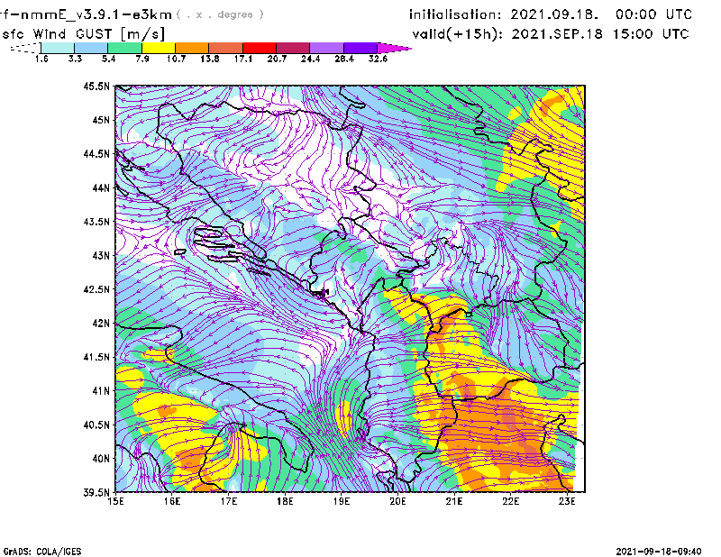Click the "2021-09-18-09:40" timestamp
Image resolution: width=721 pixels, height=557 pixels.
pos(659,552)
